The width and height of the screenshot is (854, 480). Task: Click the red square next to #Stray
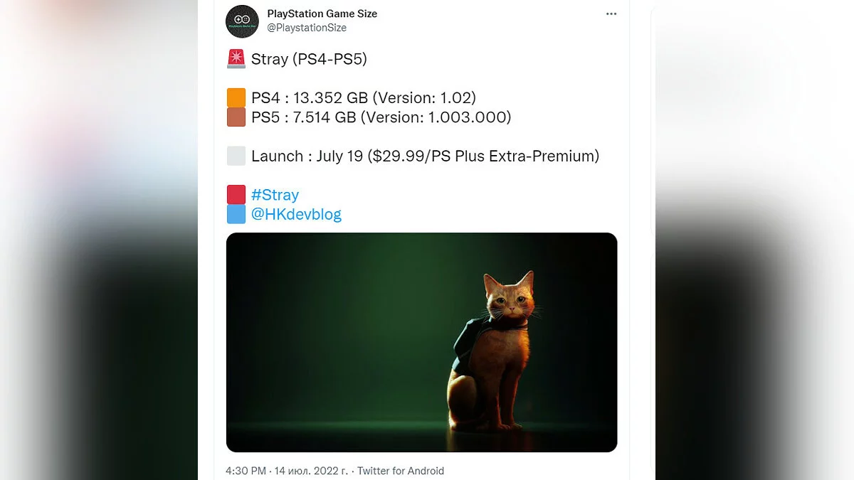pyautogui.click(x=236, y=195)
